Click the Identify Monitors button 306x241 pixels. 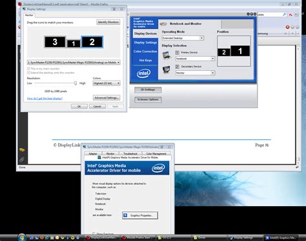[x=108, y=22]
